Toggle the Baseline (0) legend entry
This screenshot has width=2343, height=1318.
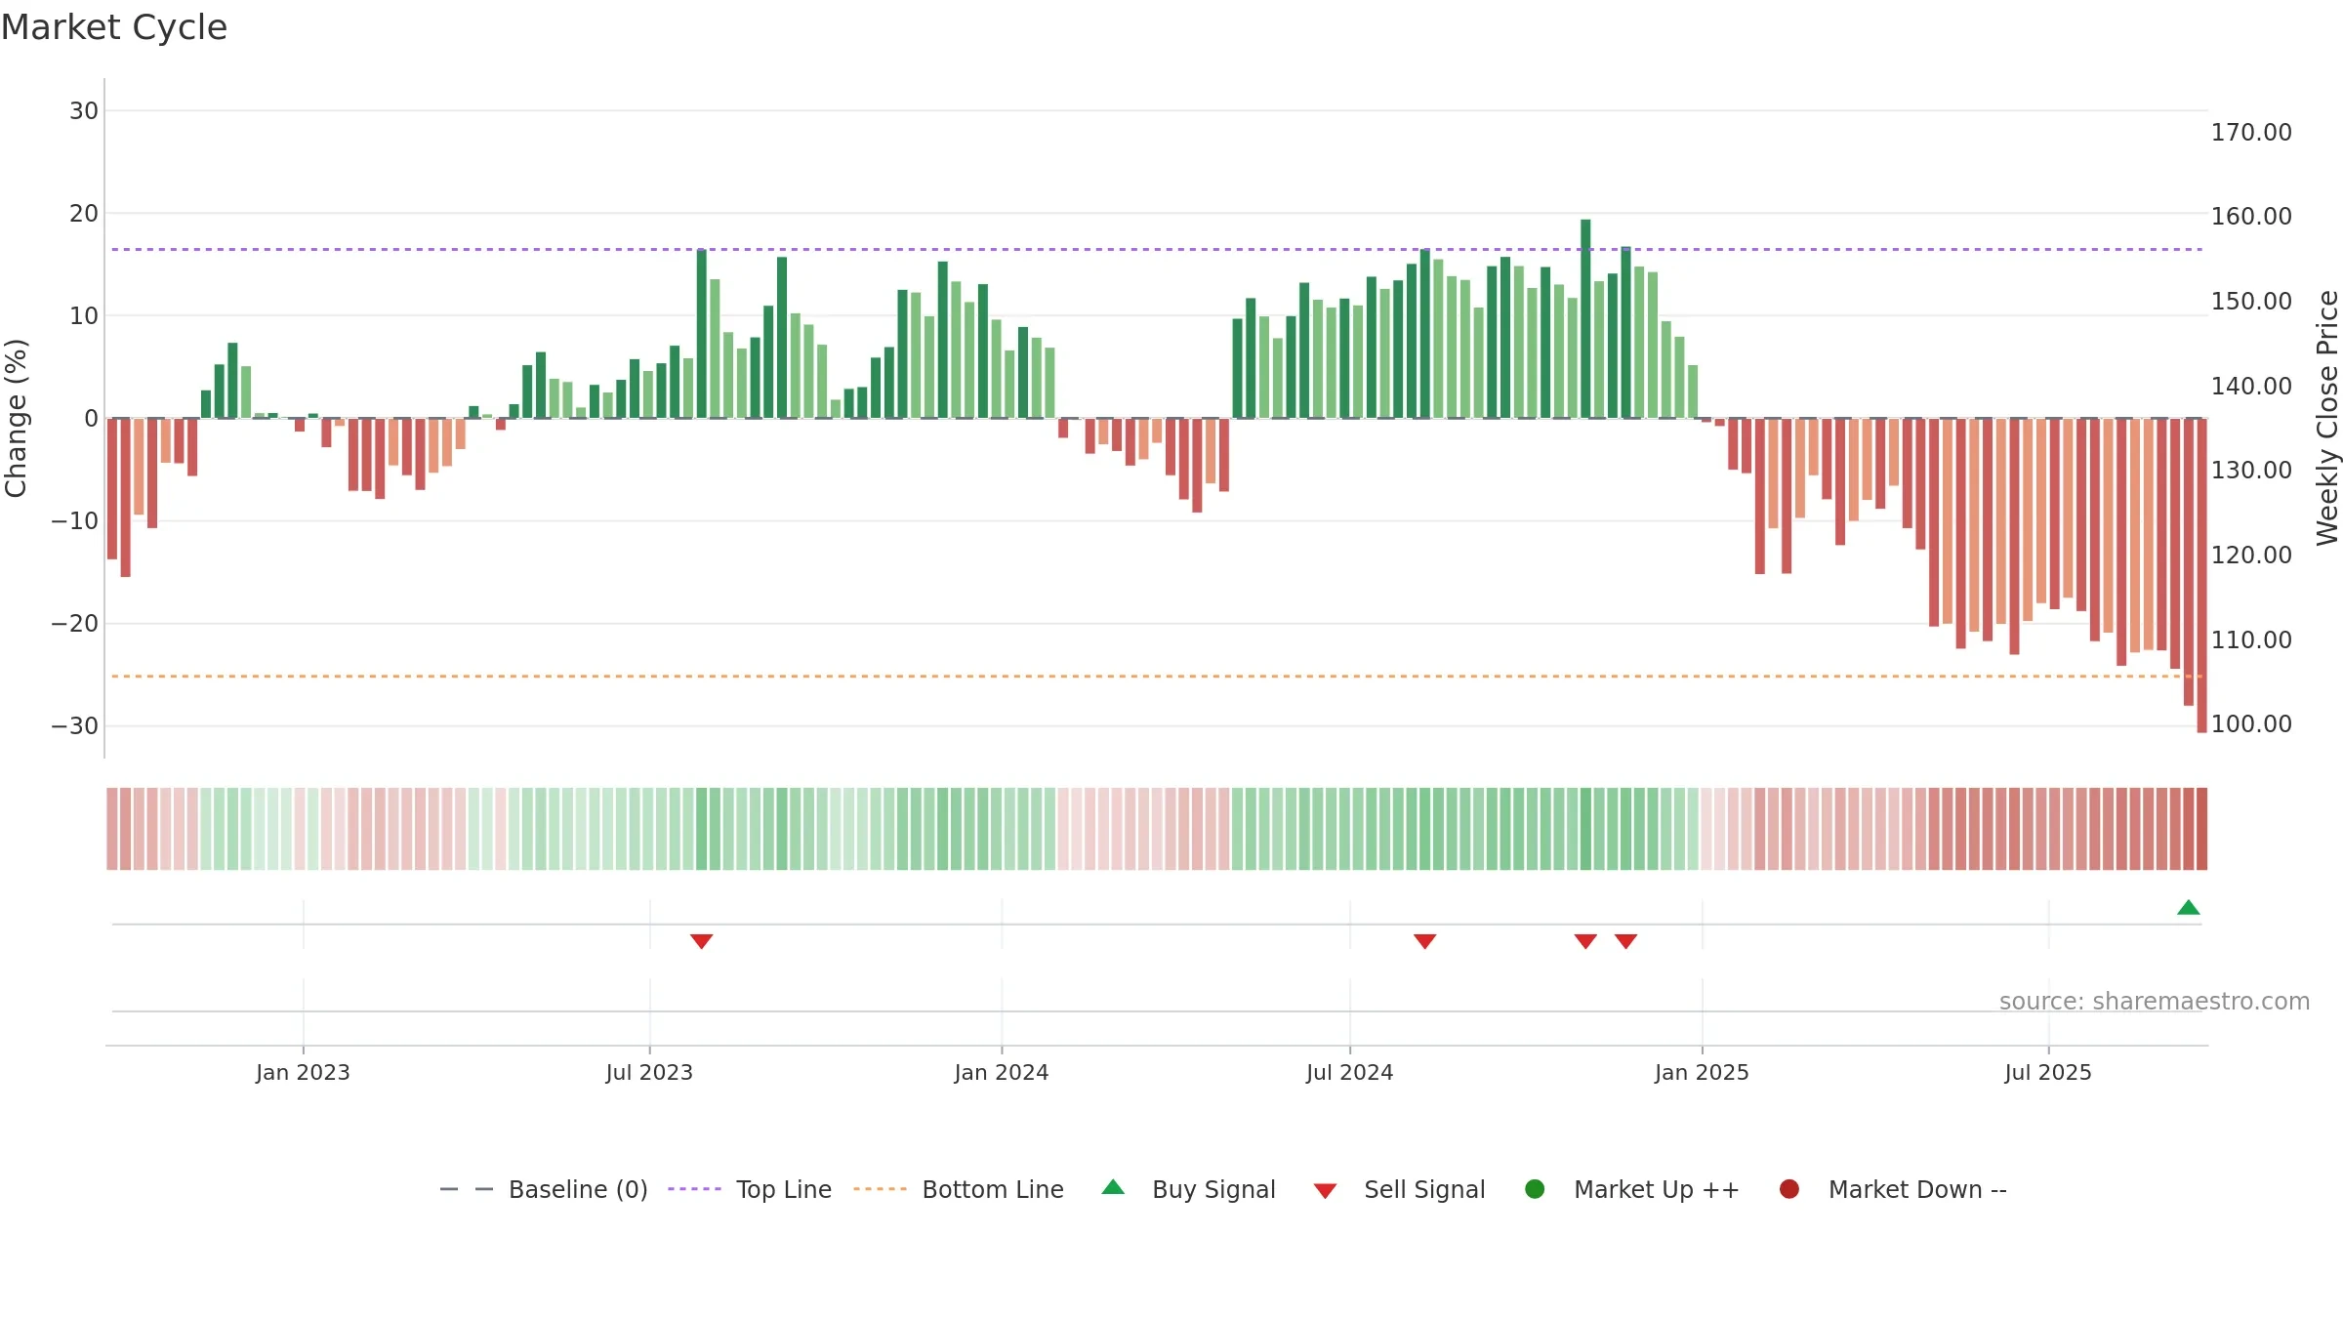click(x=544, y=1189)
